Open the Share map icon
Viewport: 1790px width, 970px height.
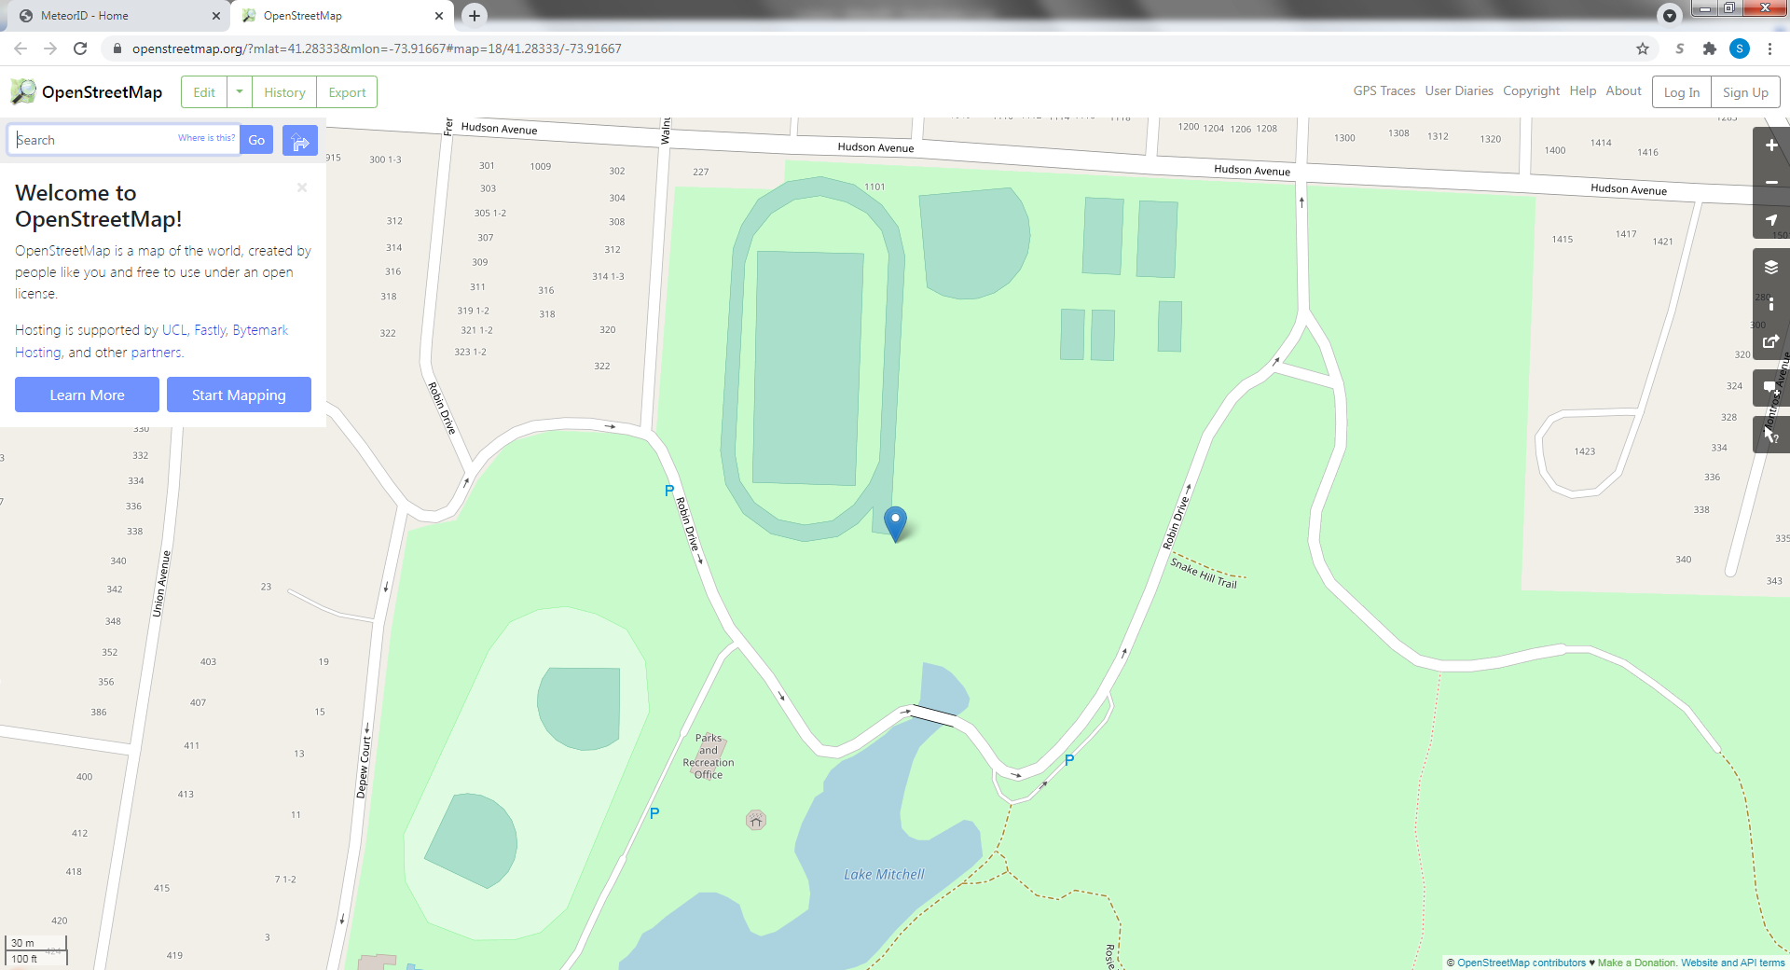point(1771,341)
